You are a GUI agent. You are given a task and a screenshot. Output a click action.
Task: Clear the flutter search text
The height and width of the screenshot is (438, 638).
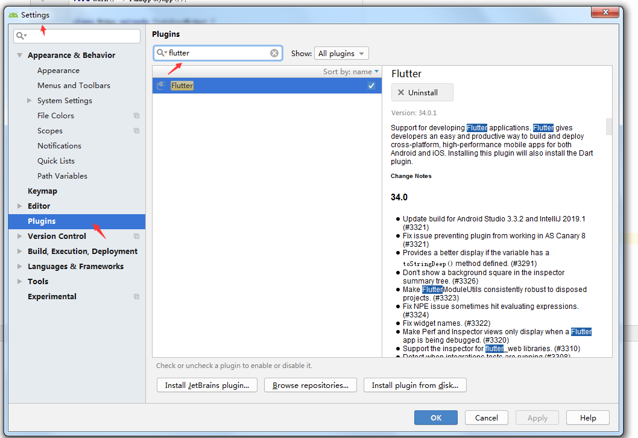(x=274, y=53)
